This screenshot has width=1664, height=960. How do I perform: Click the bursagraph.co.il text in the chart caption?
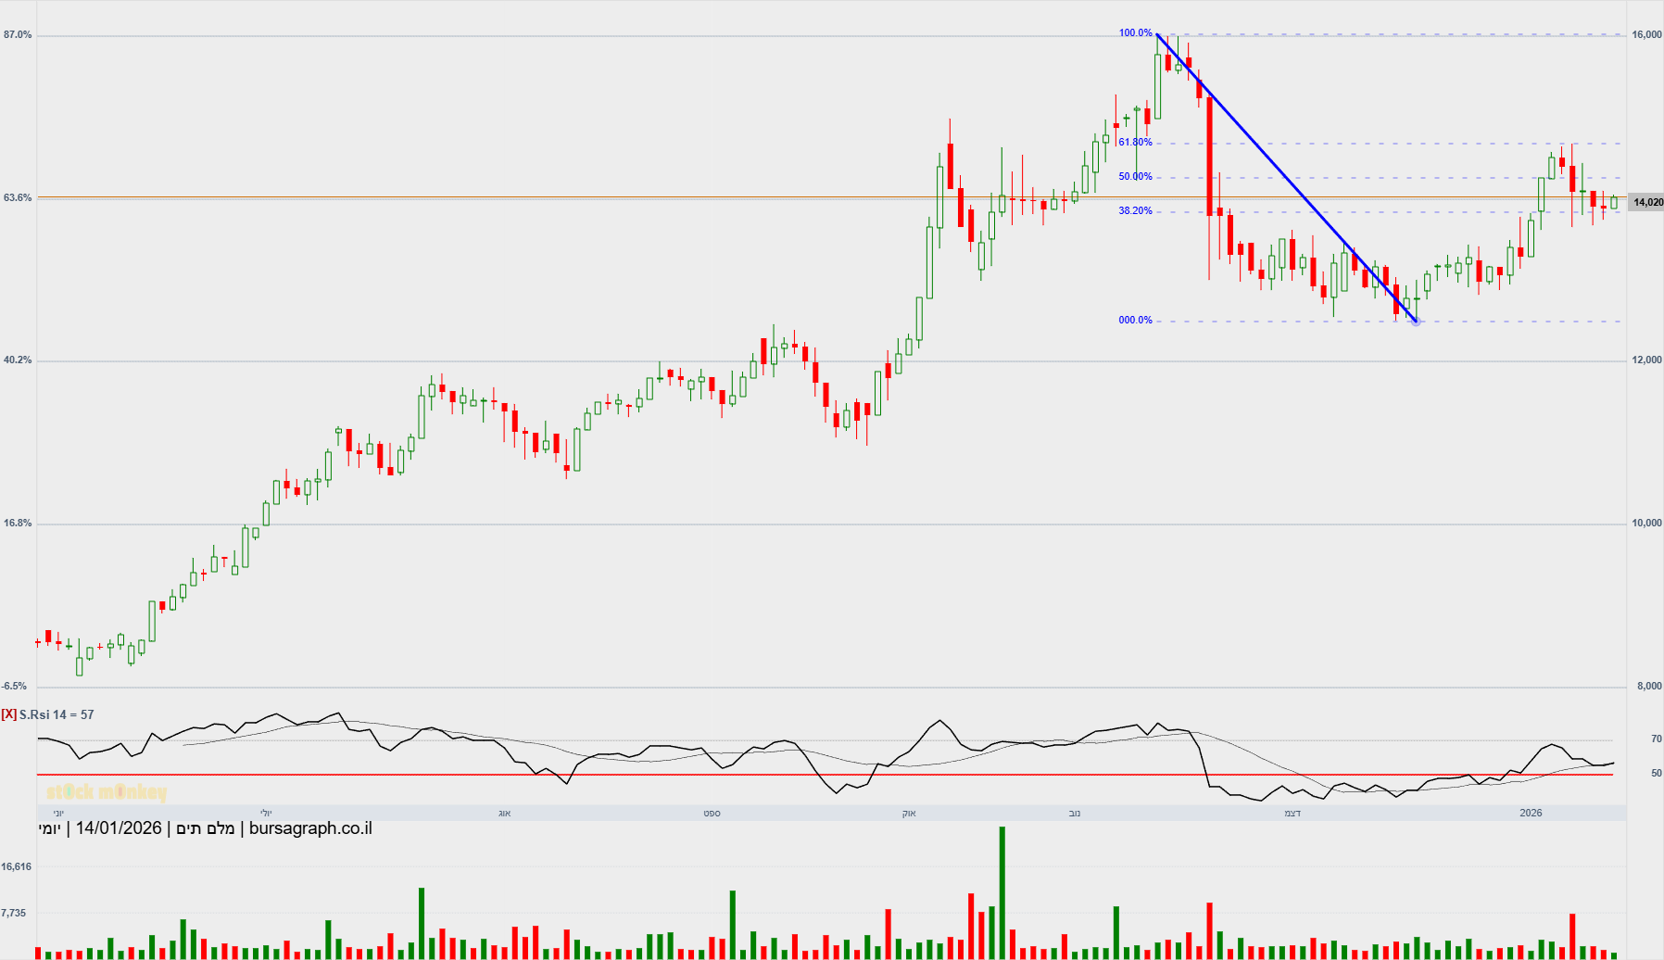[310, 828]
